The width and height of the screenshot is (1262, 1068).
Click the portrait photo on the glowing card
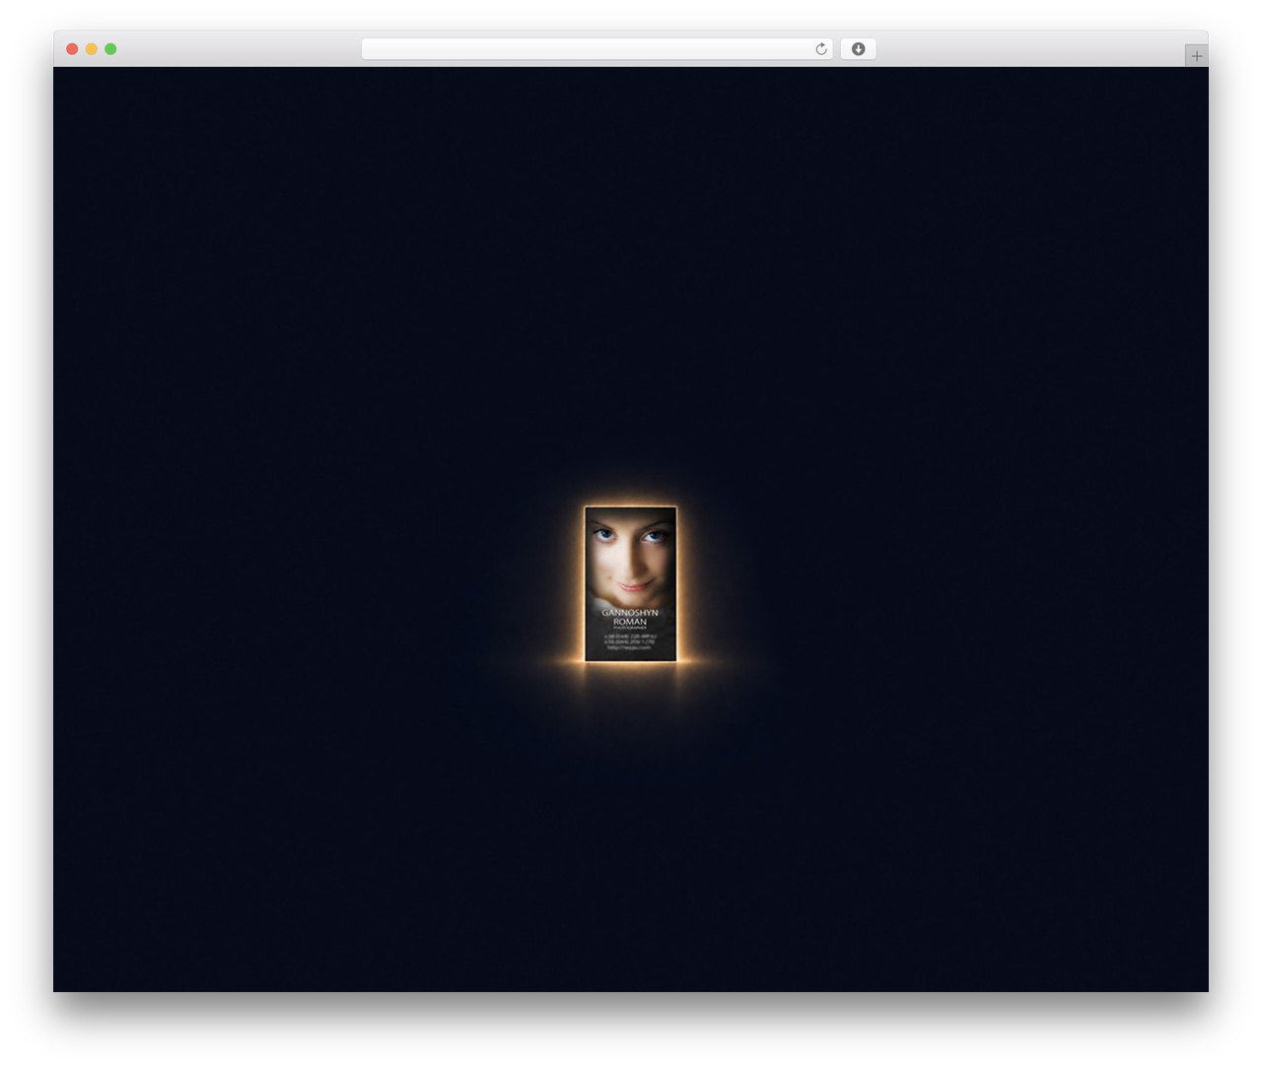coord(631,557)
